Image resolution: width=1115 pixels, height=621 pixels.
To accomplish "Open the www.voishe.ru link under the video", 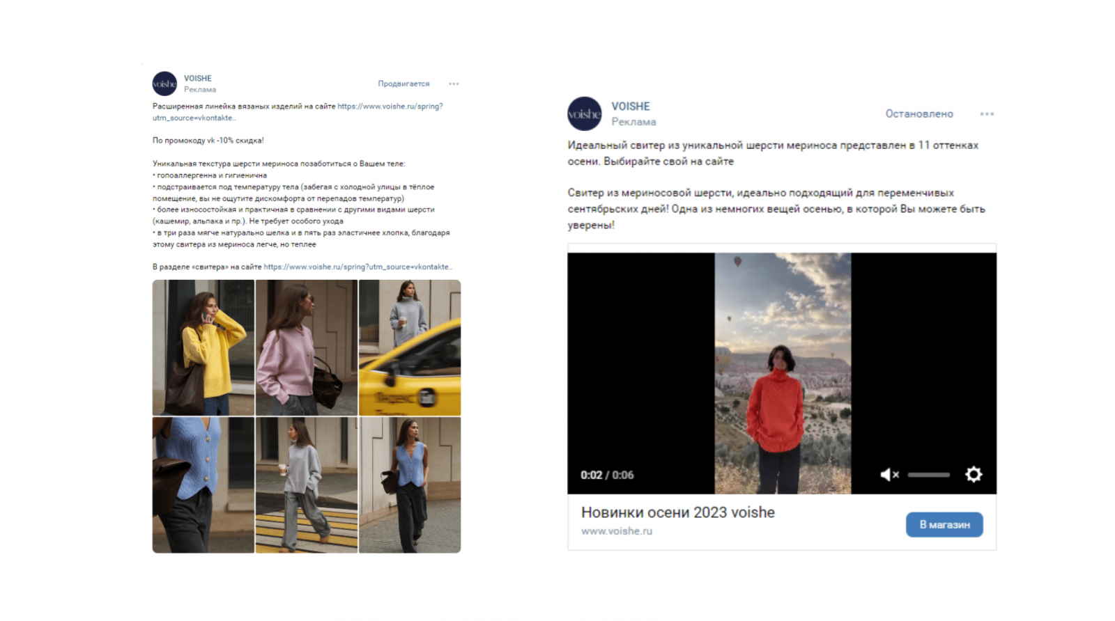I will coord(617,531).
